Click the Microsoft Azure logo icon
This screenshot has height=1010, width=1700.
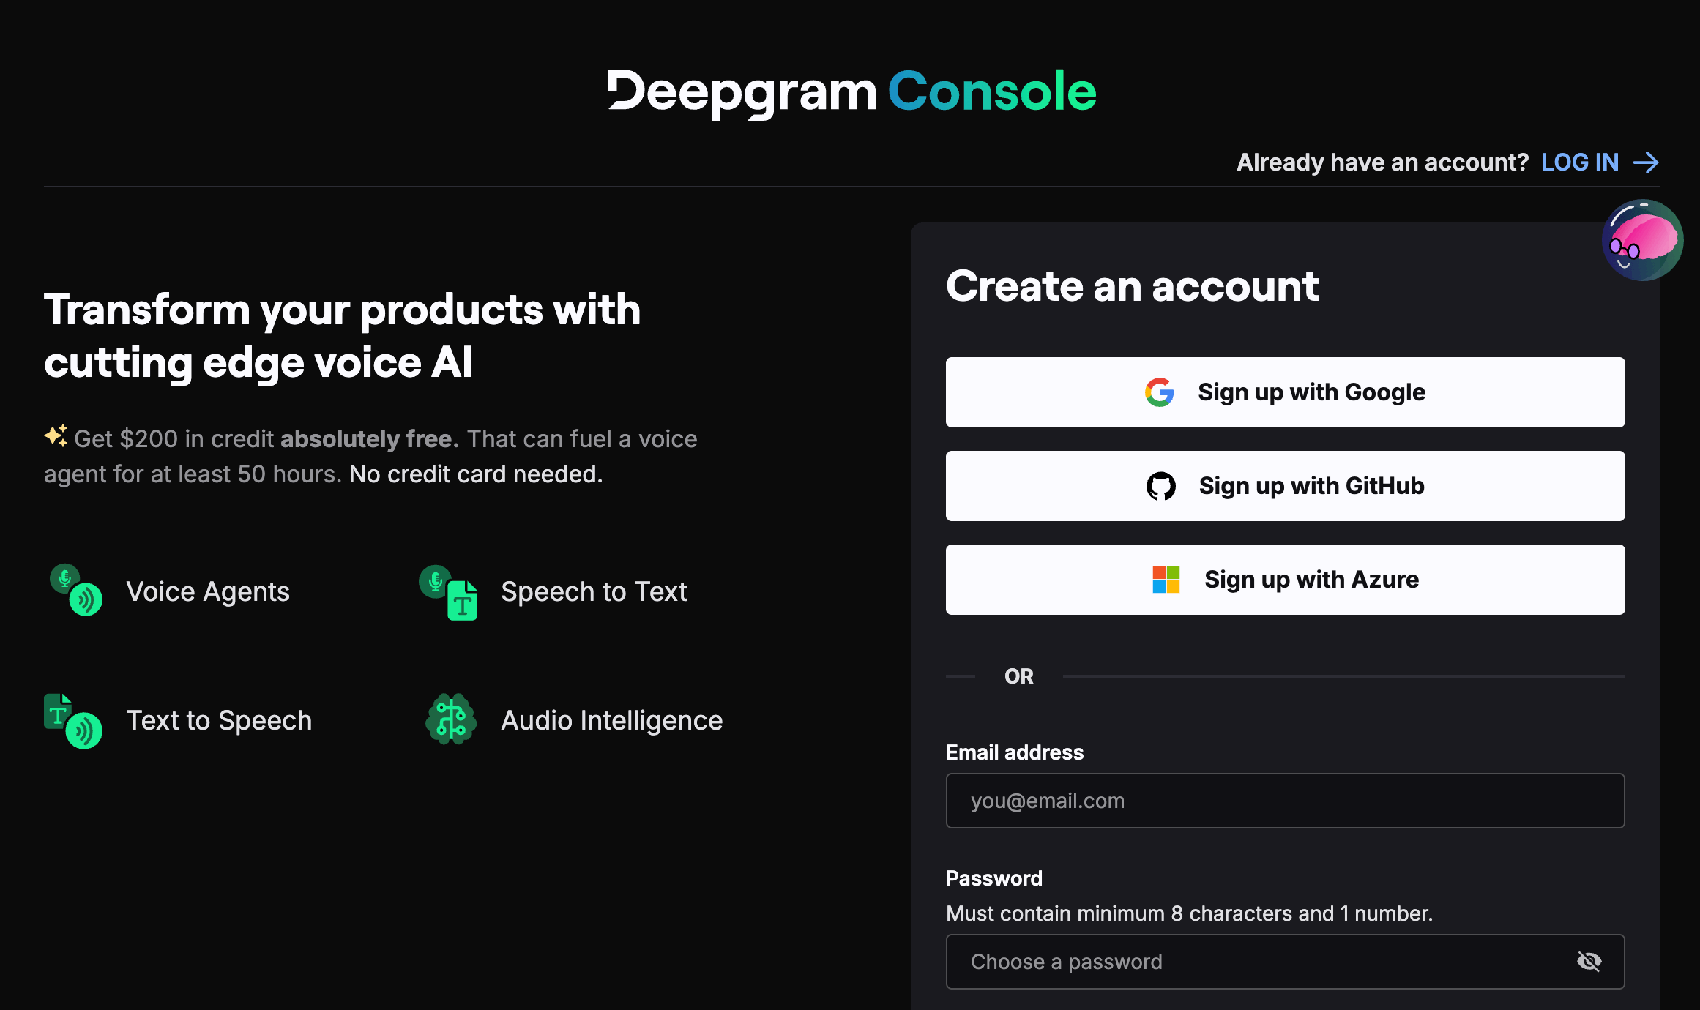[1166, 579]
